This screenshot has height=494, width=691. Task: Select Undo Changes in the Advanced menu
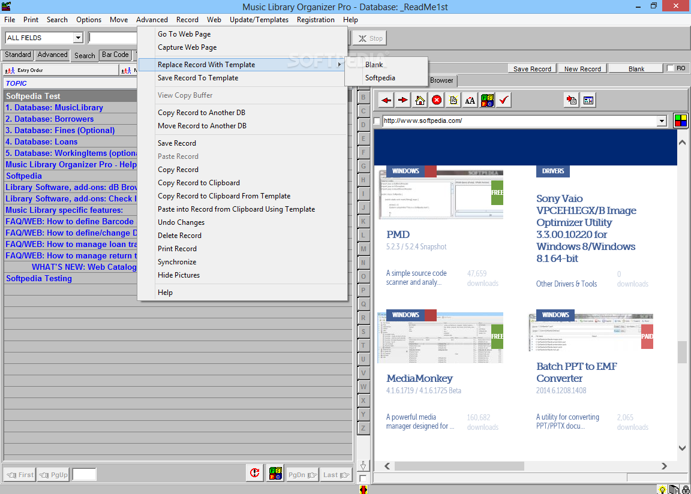pos(181,222)
